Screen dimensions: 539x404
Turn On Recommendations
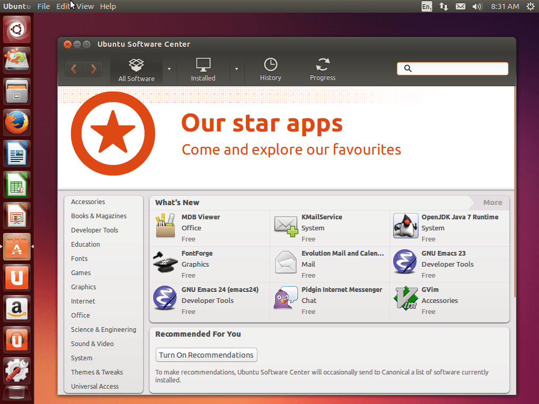[206, 355]
